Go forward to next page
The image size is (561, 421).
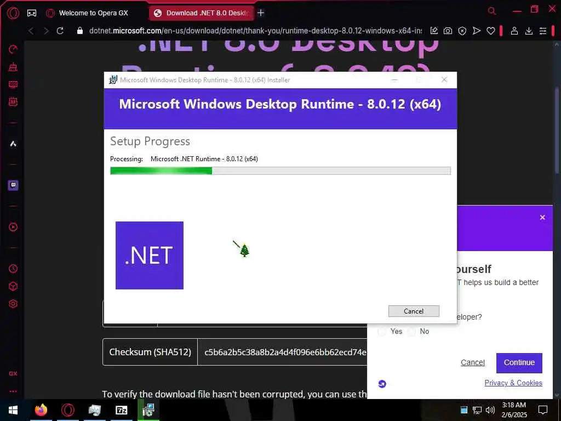click(46, 31)
